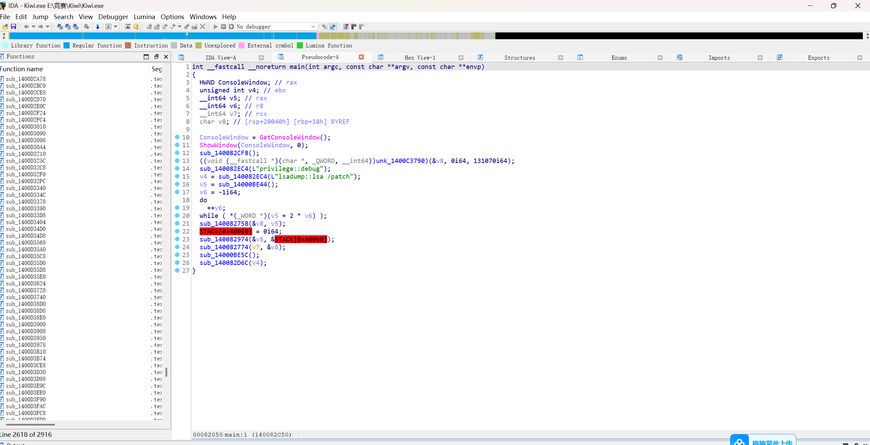Viewport: 870px width, 445px height.
Task: Open the Jump menu
Action: (x=40, y=17)
